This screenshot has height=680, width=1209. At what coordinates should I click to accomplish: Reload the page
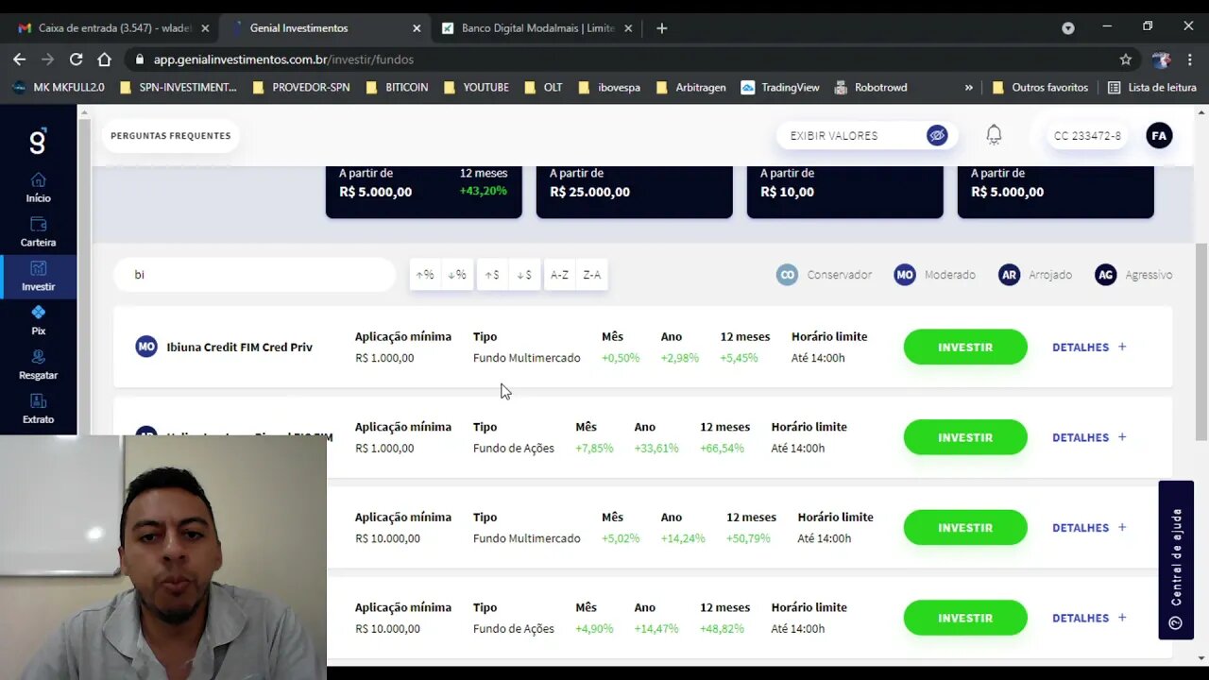(x=77, y=59)
